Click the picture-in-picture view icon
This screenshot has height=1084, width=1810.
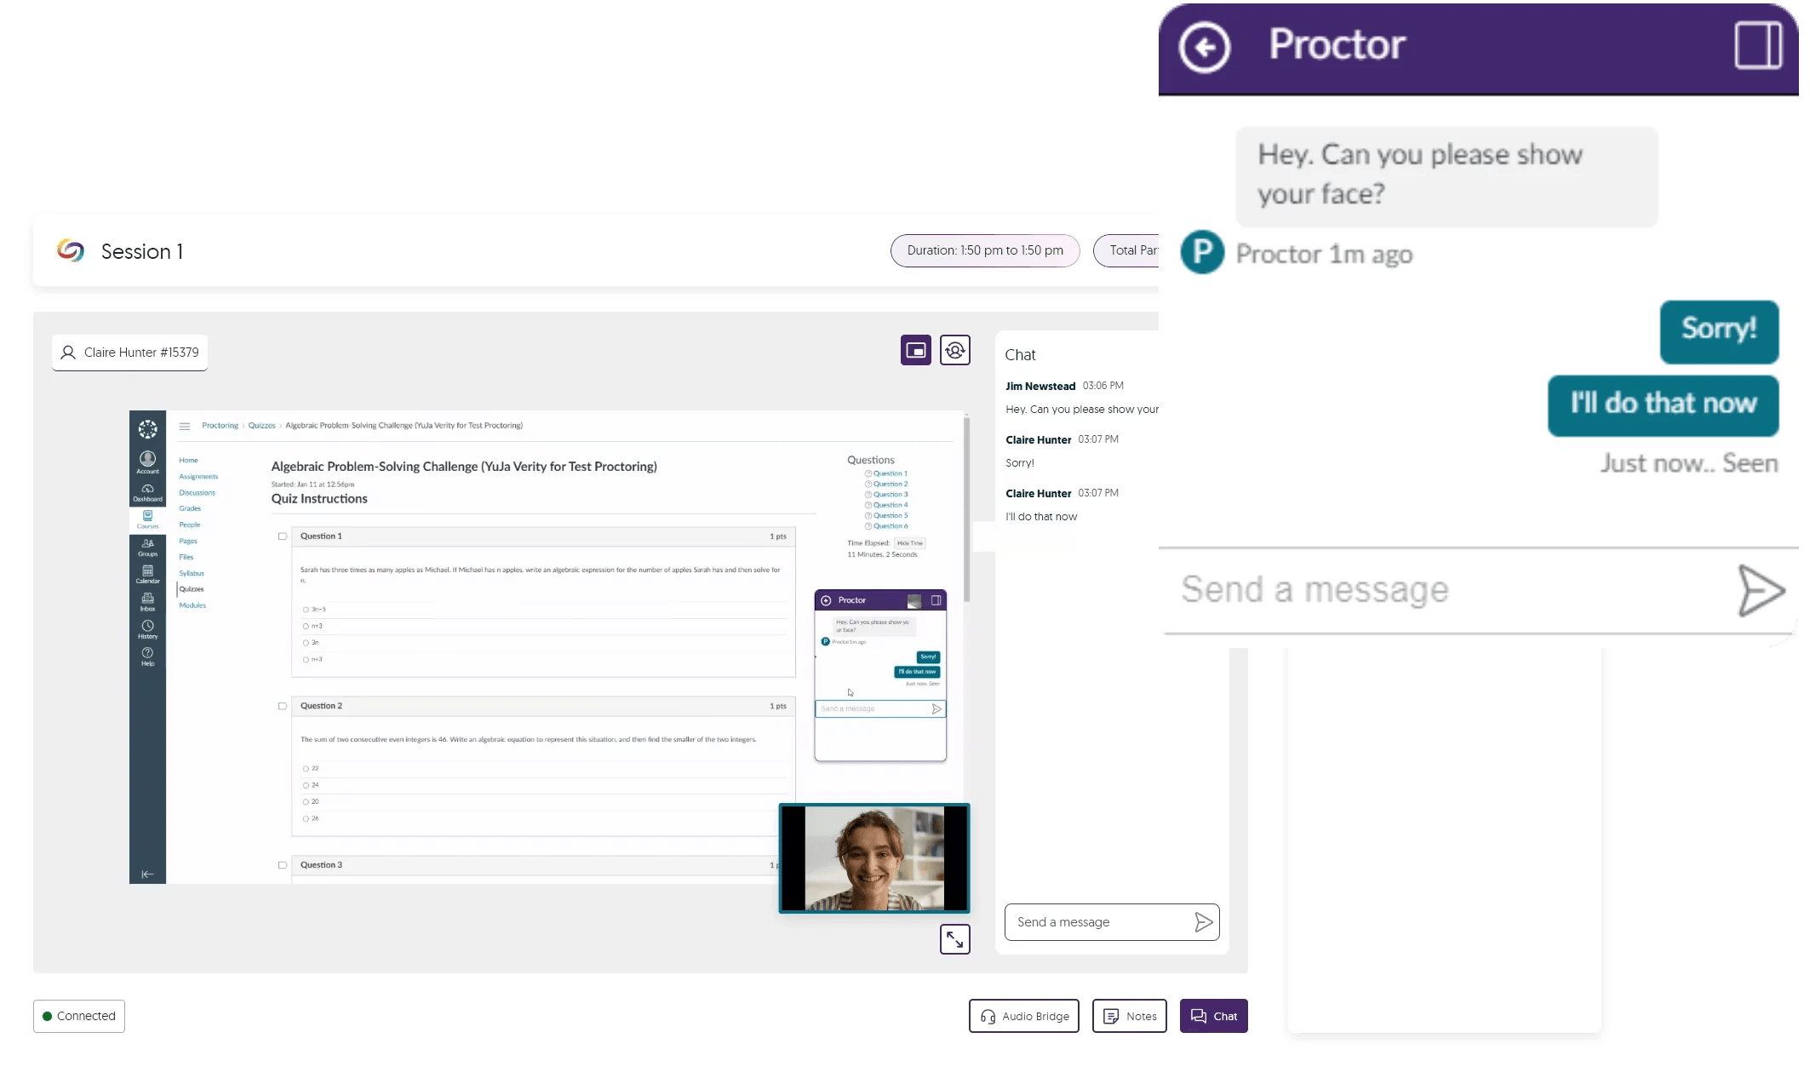915,350
